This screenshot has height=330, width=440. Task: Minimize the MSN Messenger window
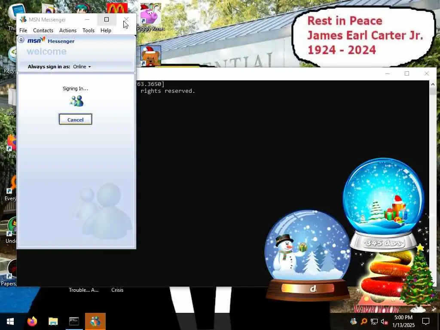87,19
